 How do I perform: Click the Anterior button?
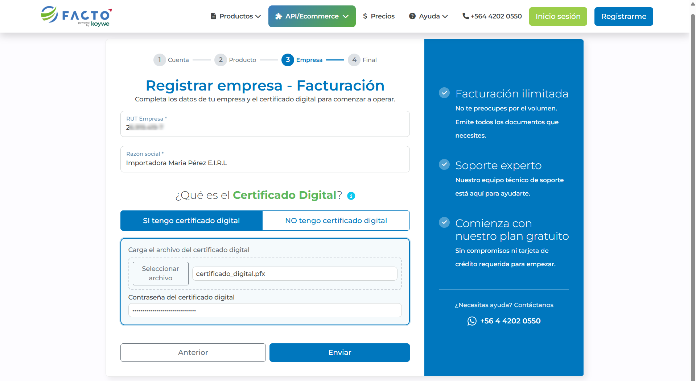[x=193, y=352]
